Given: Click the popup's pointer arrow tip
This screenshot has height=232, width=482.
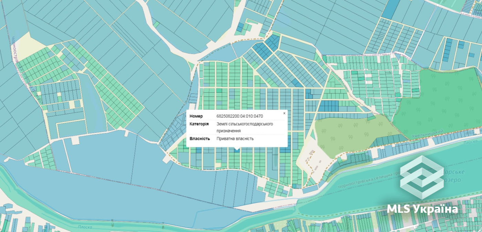Looking at the screenshot, I should [x=236, y=150].
